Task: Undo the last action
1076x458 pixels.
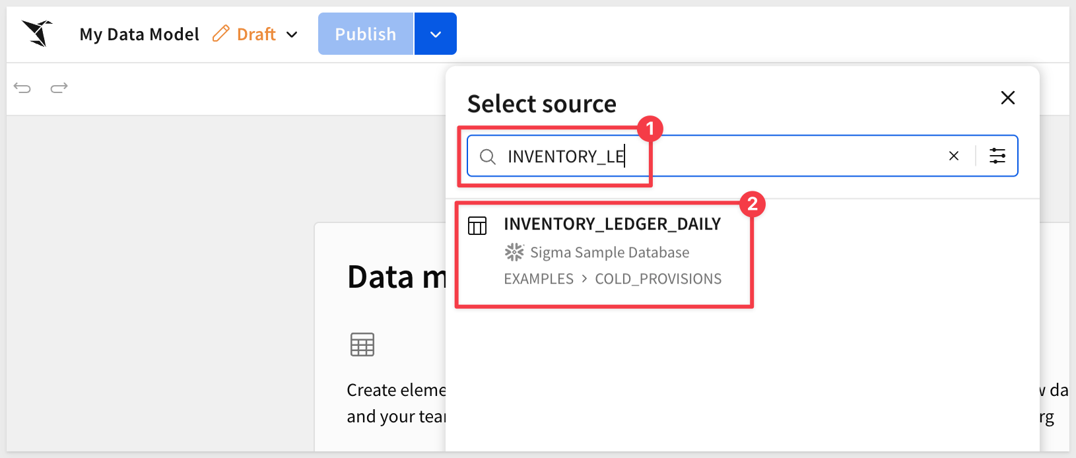Action: 22,88
